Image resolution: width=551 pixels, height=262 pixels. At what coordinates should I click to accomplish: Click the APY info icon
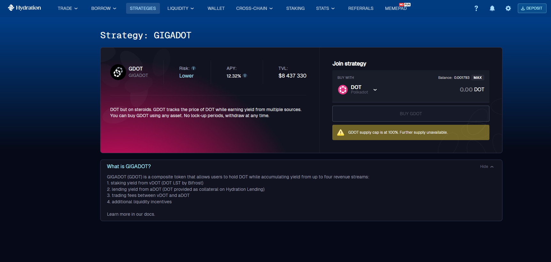click(245, 76)
